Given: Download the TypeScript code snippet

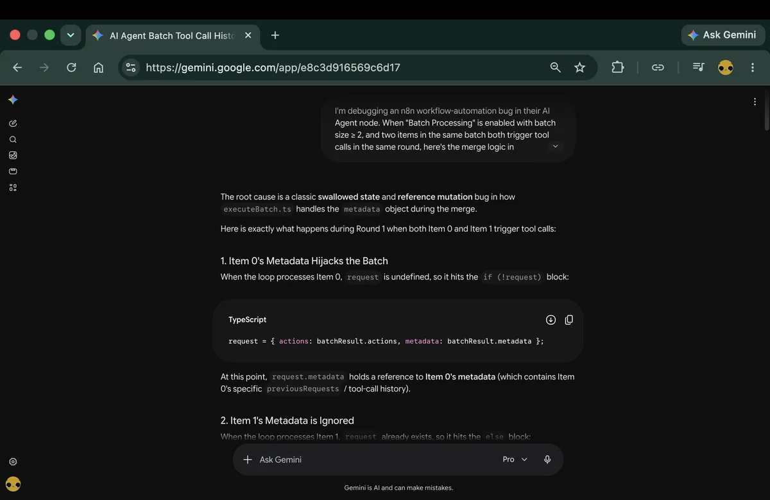Looking at the screenshot, I should [x=551, y=320].
